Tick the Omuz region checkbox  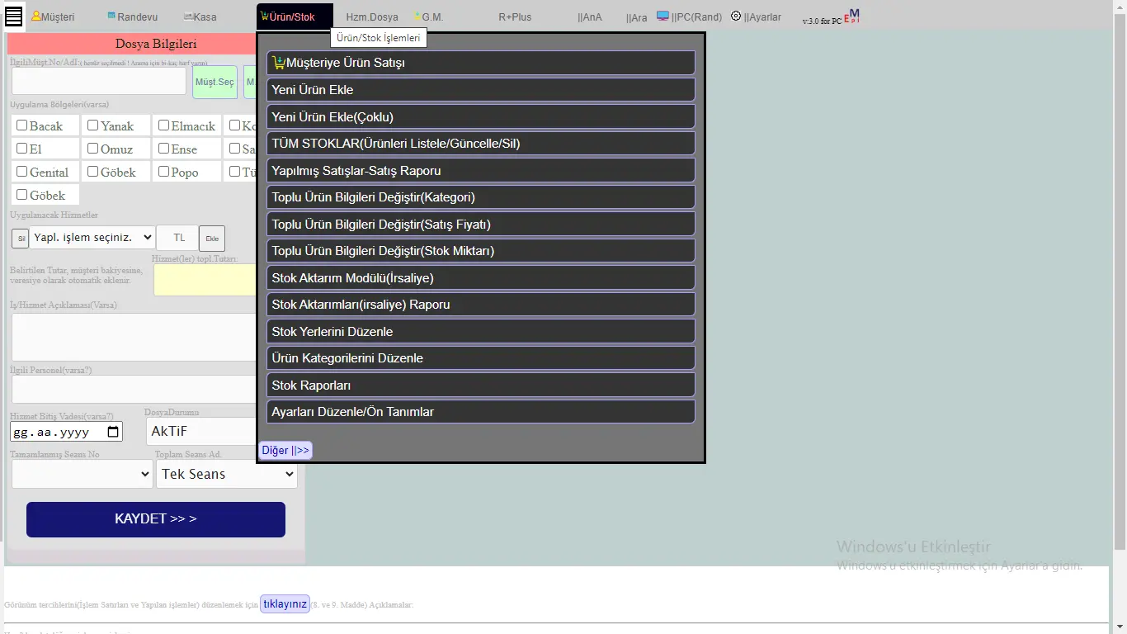click(x=93, y=149)
